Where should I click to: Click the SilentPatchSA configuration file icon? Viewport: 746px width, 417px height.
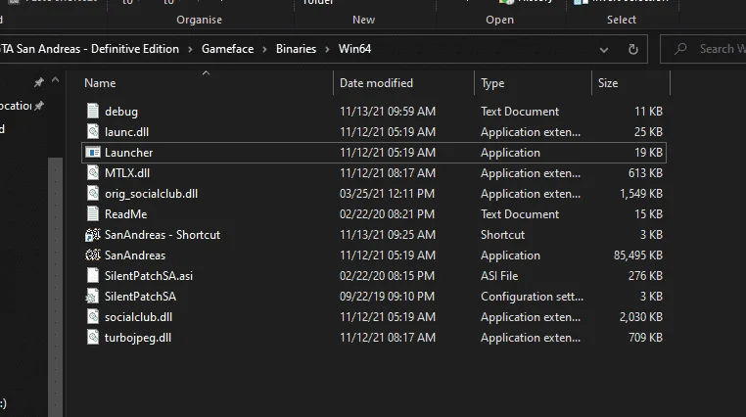pos(93,297)
